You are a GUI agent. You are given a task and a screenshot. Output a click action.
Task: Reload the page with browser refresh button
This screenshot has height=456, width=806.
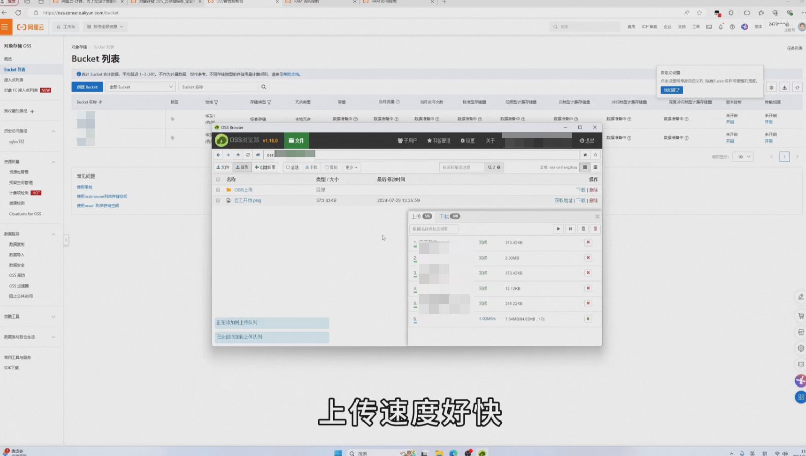[x=18, y=13]
